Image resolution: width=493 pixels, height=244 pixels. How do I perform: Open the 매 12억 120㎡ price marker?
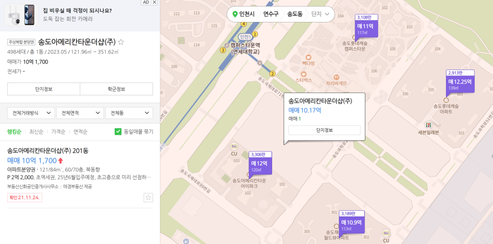point(260,163)
